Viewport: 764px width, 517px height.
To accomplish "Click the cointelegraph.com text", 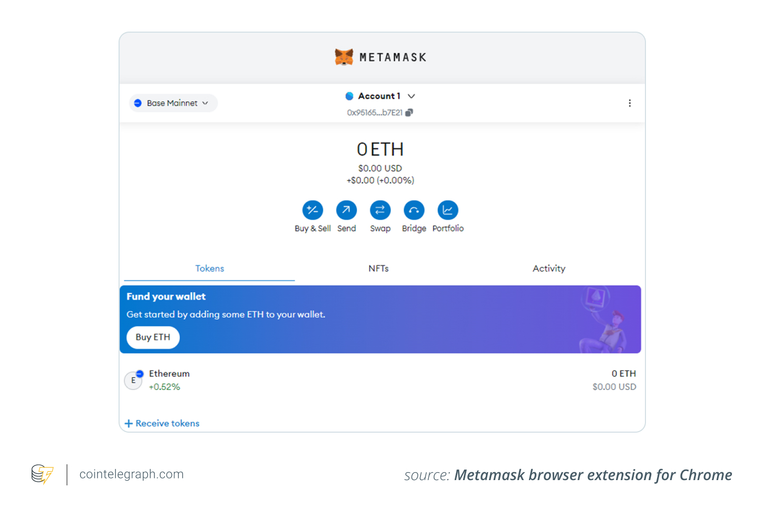I will point(132,474).
